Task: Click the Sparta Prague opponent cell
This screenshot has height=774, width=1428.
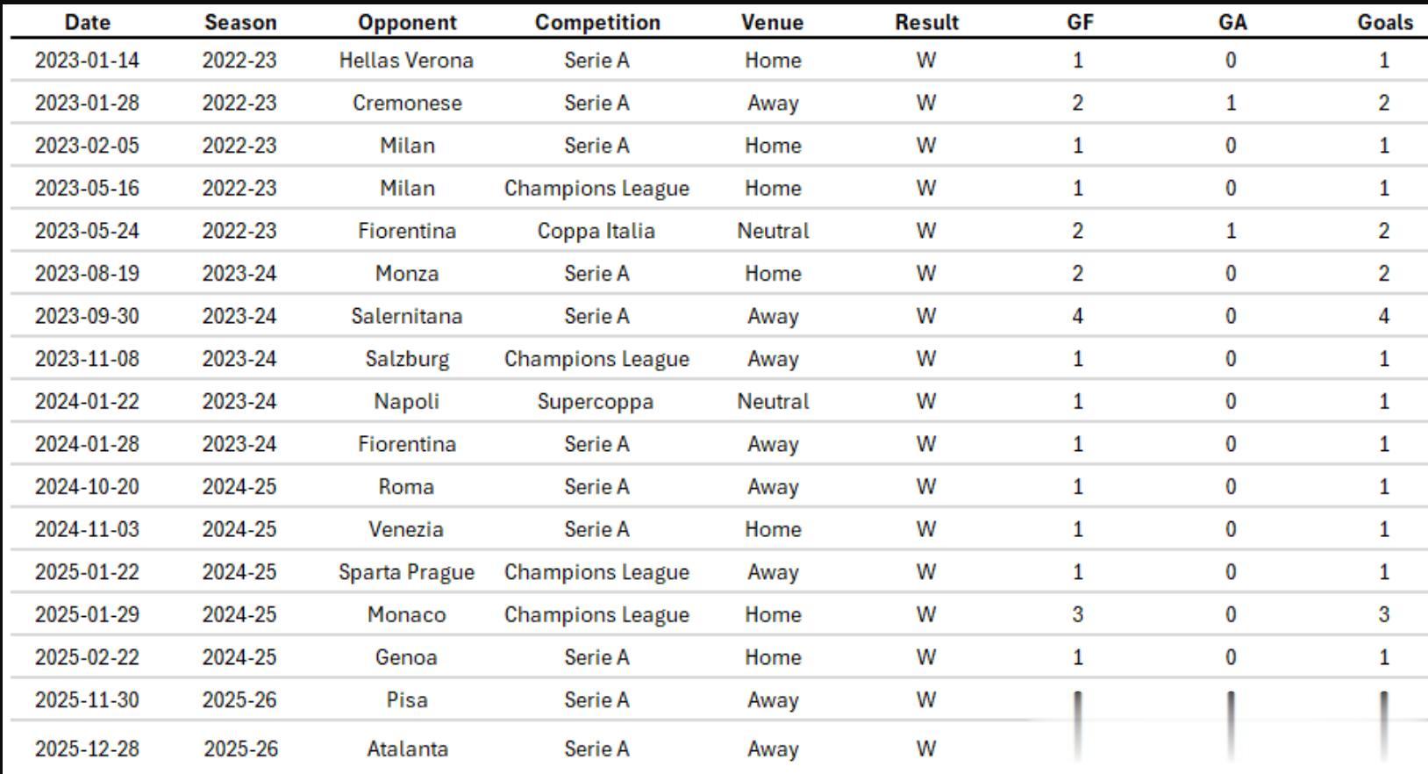Action: pos(406,572)
